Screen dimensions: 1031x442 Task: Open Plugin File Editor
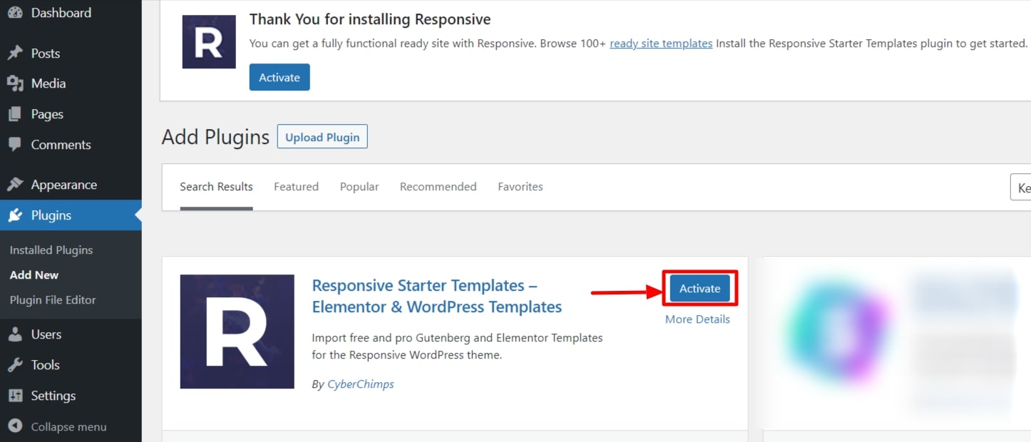click(x=53, y=300)
